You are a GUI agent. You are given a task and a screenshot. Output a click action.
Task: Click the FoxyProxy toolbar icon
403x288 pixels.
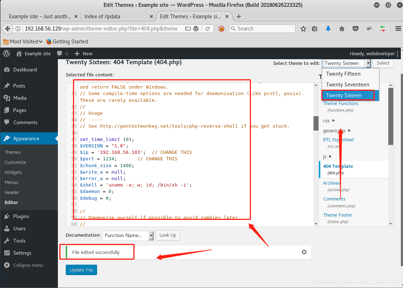click(x=369, y=29)
